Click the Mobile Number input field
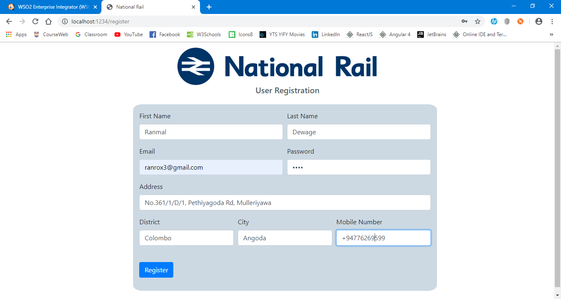The width and height of the screenshot is (561, 299). point(384,238)
